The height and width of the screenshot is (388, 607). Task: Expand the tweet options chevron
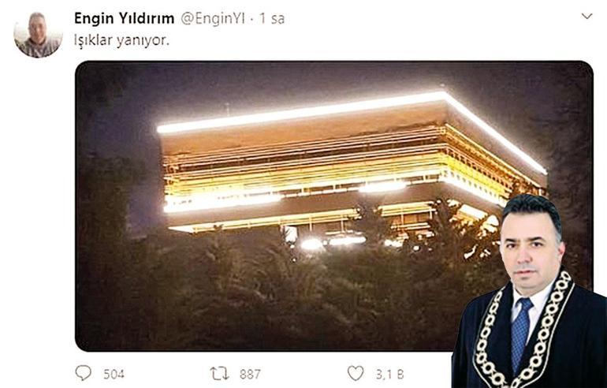[x=587, y=17]
